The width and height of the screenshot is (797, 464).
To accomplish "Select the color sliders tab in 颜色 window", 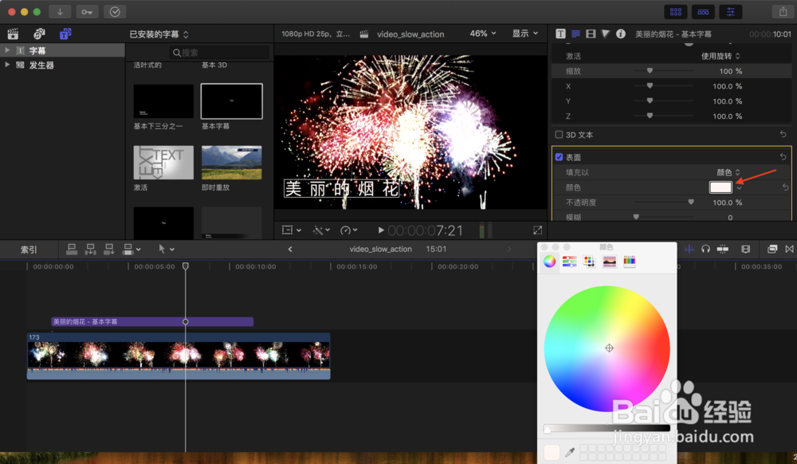I will tap(569, 261).
